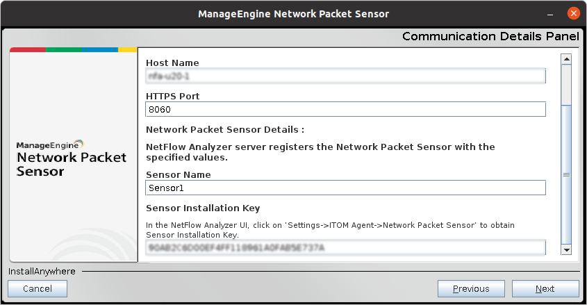
Task: Click inside the HTTPS Port field
Action: click(345, 109)
